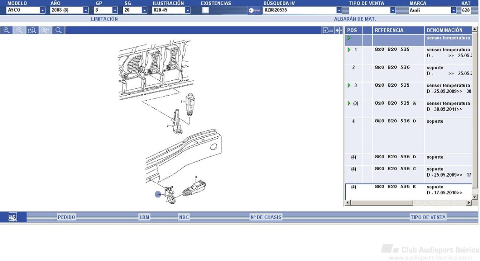Click the LDM button
480x261 pixels.
click(144, 217)
